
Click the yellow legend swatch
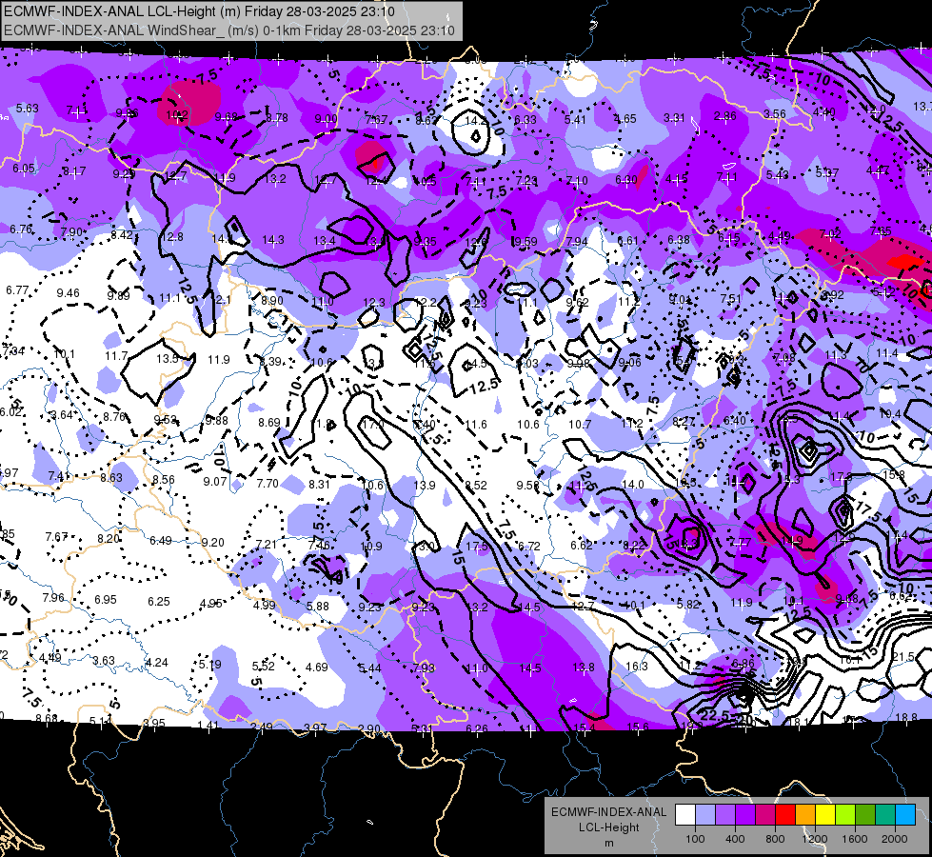[x=825, y=815]
